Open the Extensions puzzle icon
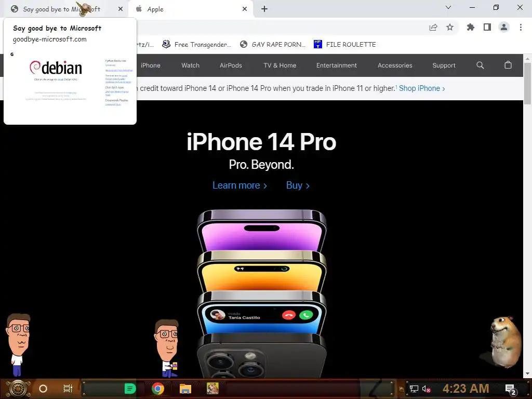 tap(470, 27)
